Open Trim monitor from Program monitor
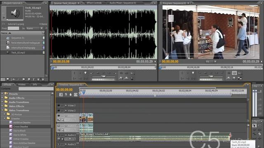 pyautogui.click(x=240, y=78)
